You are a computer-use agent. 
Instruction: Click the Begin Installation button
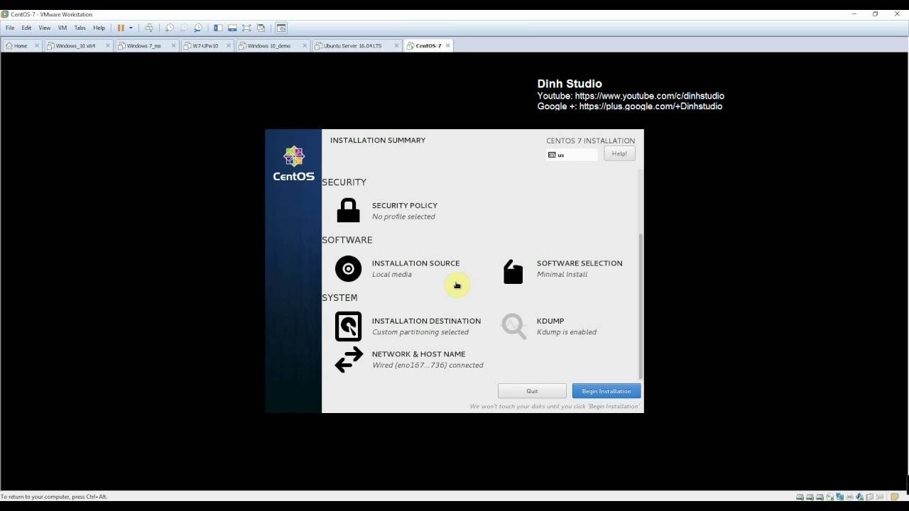(606, 391)
